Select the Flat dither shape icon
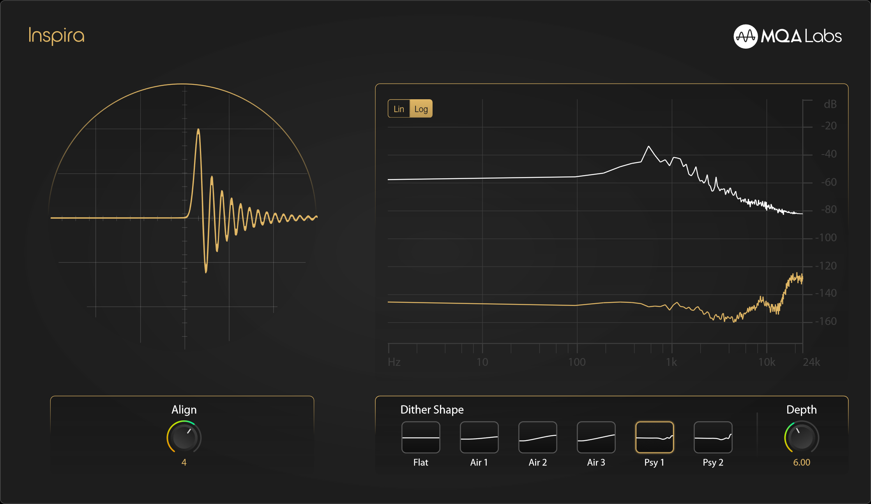This screenshot has width=871, height=504. coord(420,437)
